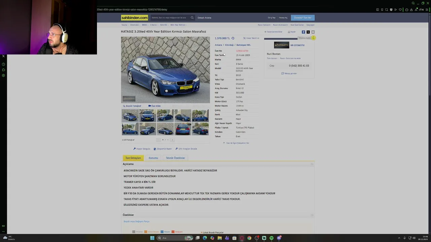
Task: Open Spotify from the taskbar
Action: pyautogui.click(x=271, y=238)
